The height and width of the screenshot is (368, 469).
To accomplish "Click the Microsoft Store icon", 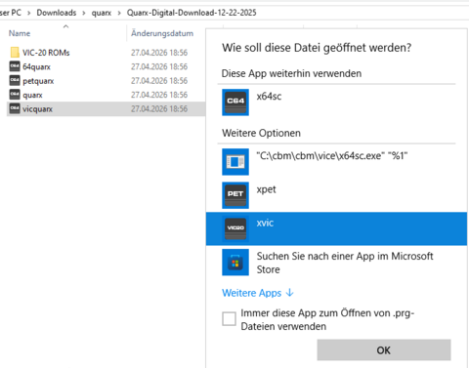I will [235, 263].
